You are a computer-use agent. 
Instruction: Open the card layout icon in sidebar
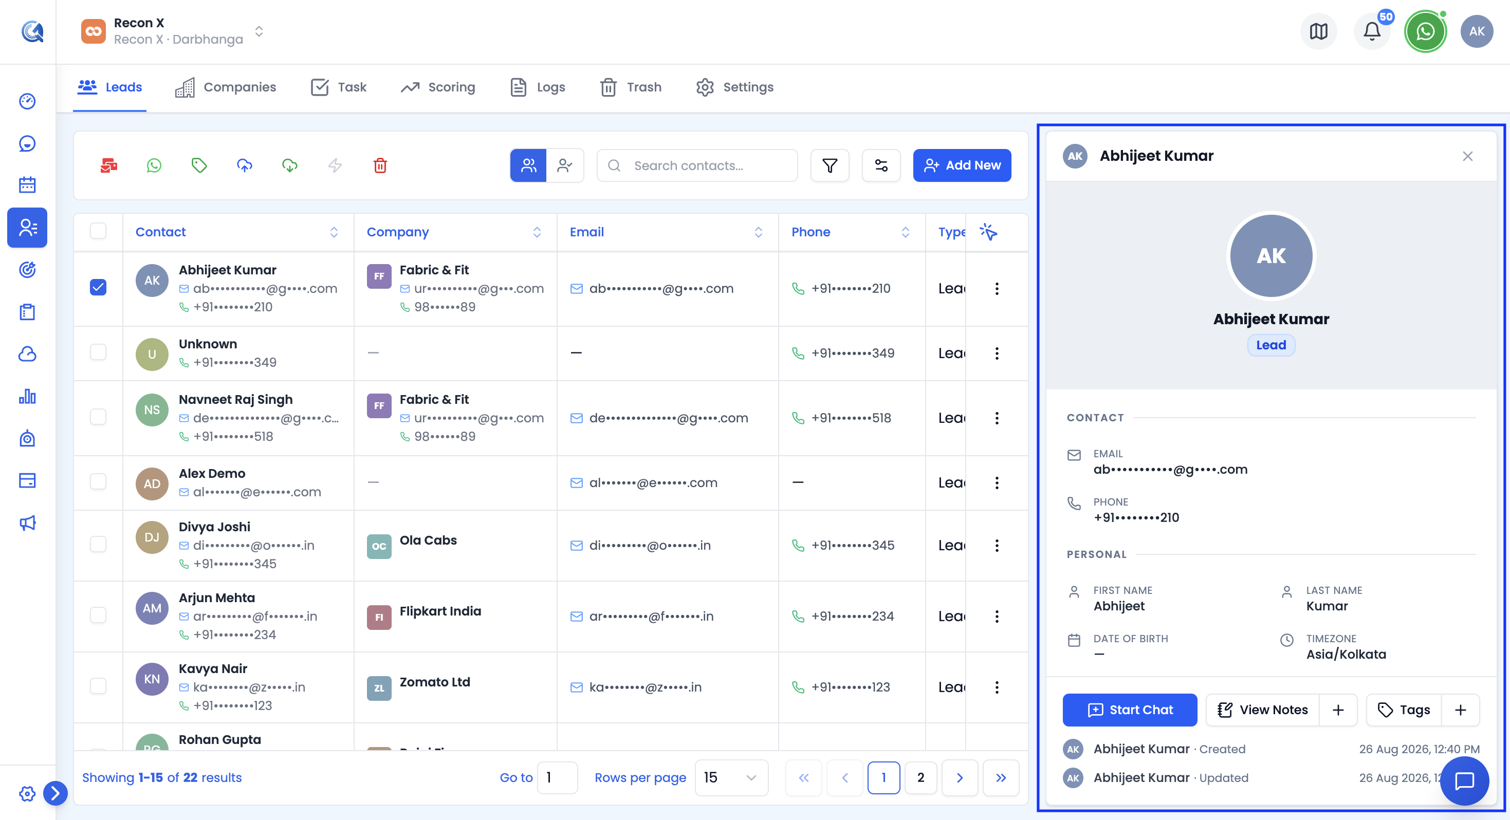pyautogui.click(x=27, y=480)
